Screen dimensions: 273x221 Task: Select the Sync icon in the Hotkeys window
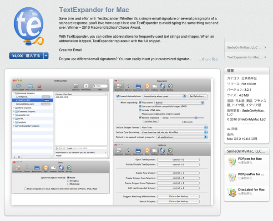[147, 150]
